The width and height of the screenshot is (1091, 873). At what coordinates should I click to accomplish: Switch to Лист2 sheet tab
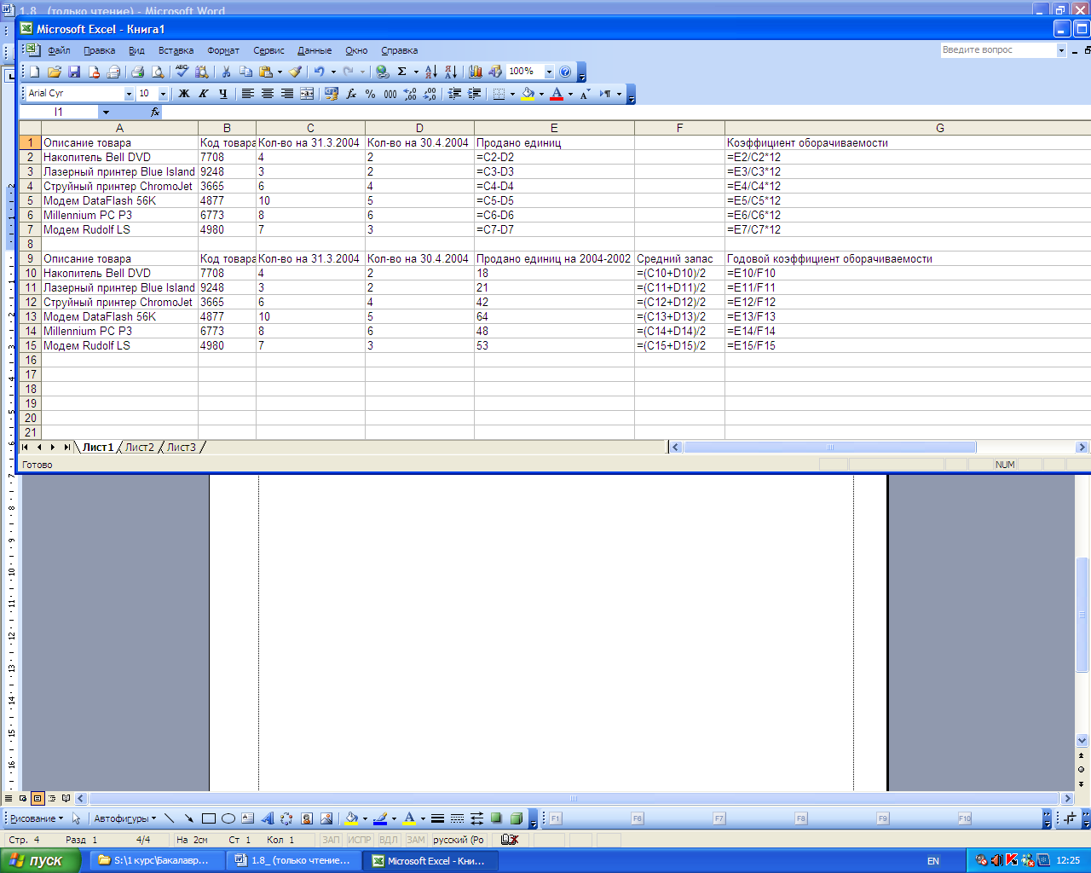(x=140, y=447)
